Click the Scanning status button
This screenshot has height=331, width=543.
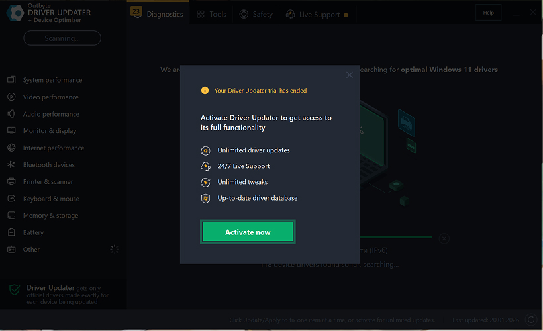pyautogui.click(x=62, y=38)
